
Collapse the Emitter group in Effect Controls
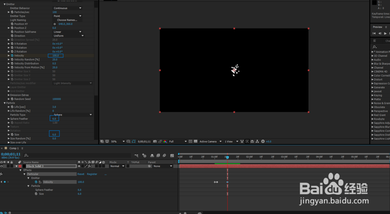click(x=4, y=4)
